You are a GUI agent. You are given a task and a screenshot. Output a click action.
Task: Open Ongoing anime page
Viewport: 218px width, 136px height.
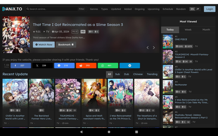click(x=139, y=9)
